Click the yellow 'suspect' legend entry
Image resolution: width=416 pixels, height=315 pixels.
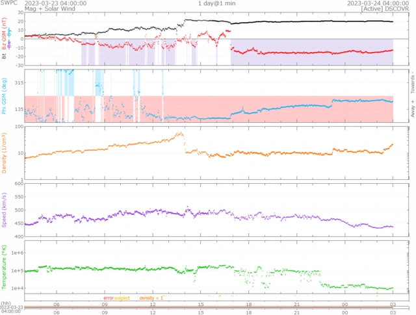pos(122,297)
